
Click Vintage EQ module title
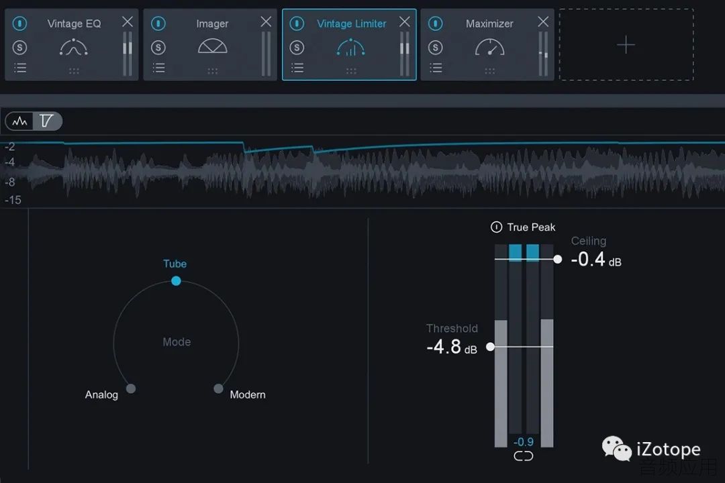74,23
